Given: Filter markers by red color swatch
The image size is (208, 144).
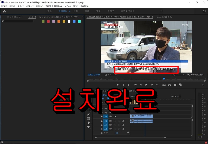Looking at the screenshot, I should pyautogui.click(x=48, y=21).
